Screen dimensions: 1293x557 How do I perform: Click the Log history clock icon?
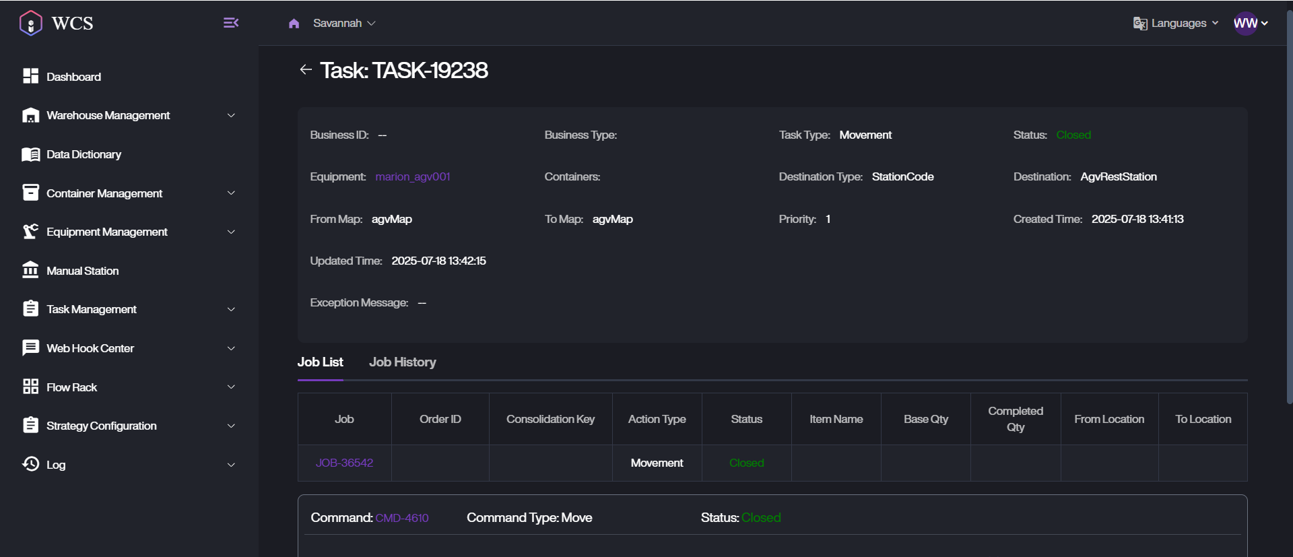point(30,464)
